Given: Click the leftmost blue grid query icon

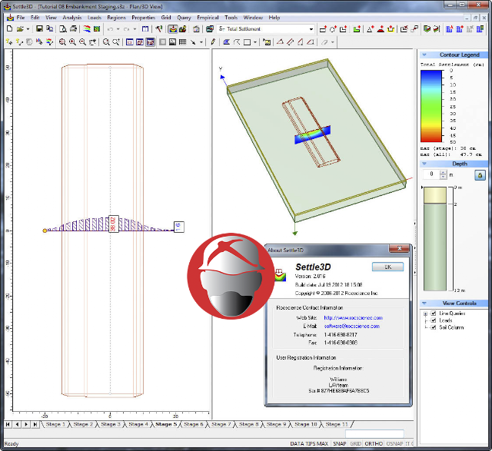Looking at the screenshot, I should coord(449,29).
